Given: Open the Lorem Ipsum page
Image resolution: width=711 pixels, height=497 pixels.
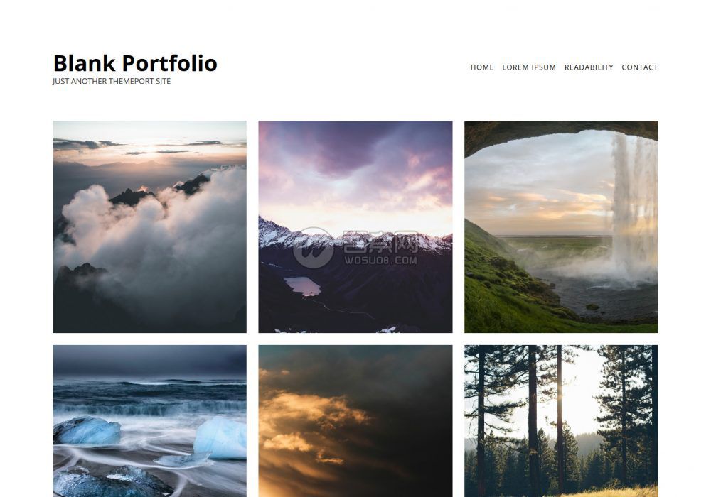Looking at the screenshot, I should [529, 67].
